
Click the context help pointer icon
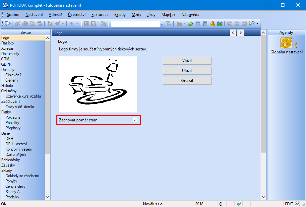pyautogui.click(x=252, y=24)
